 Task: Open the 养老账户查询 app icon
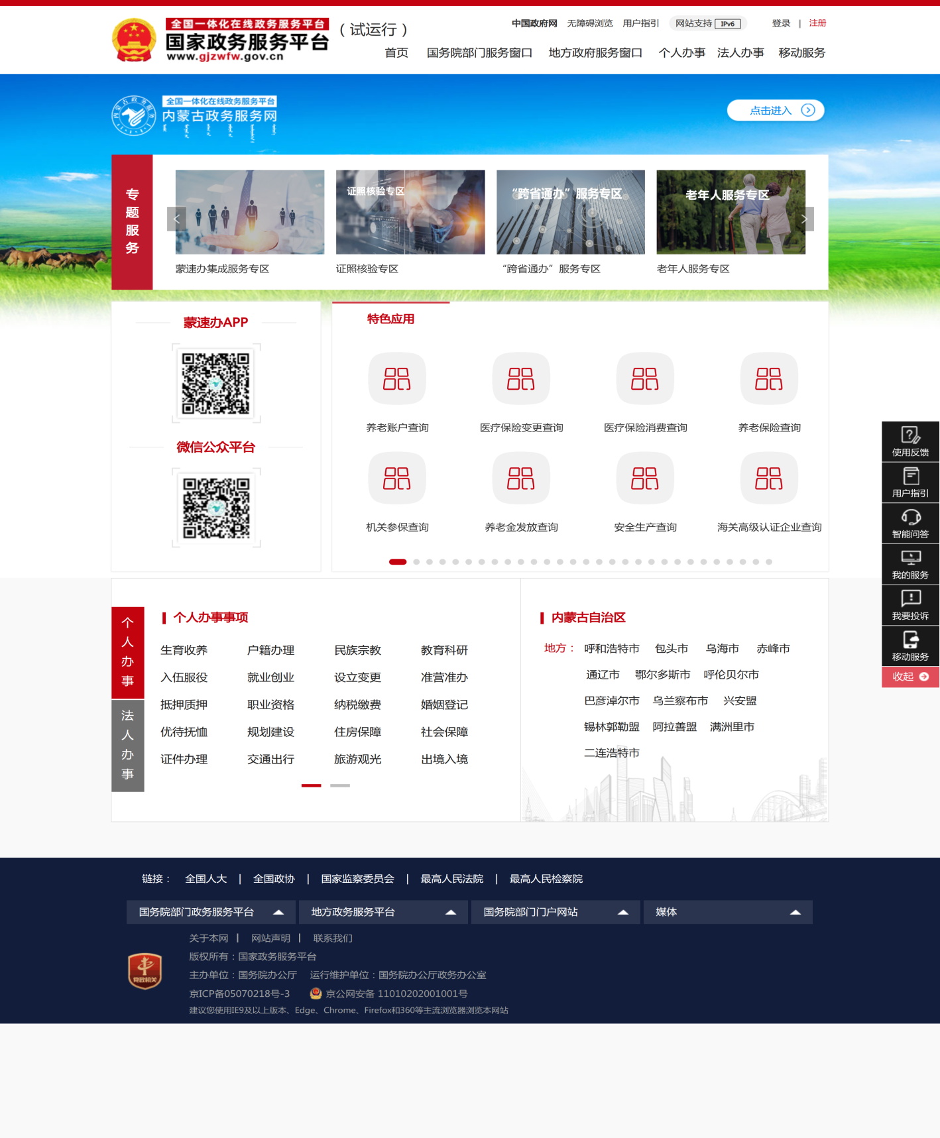(397, 378)
